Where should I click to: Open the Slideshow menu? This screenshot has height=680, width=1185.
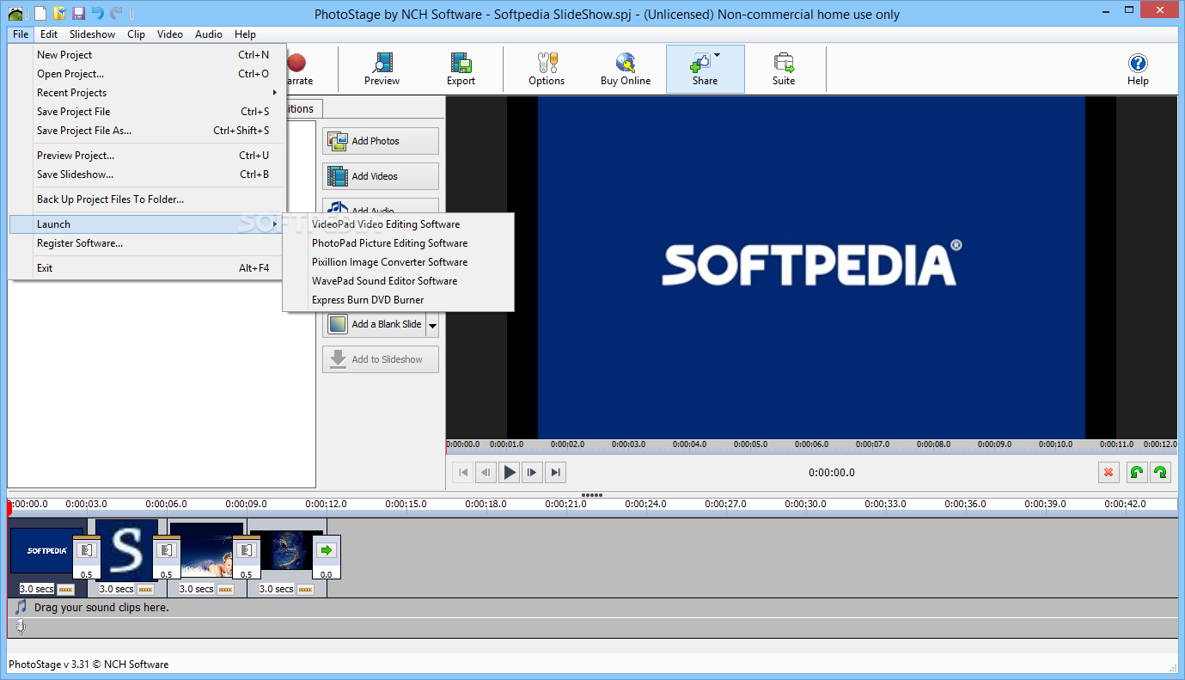(x=92, y=34)
